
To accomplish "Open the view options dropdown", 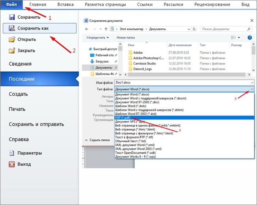I will coord(239,37).
